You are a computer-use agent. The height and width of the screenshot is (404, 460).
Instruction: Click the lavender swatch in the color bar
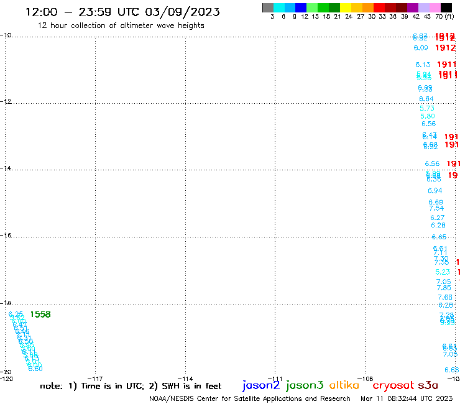423,7
